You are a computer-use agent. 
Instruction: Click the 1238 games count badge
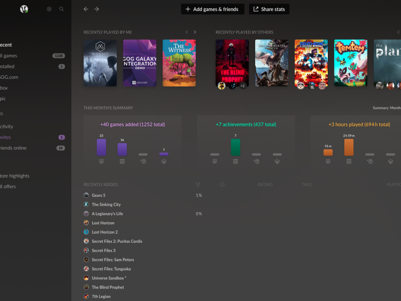[59, 56]
